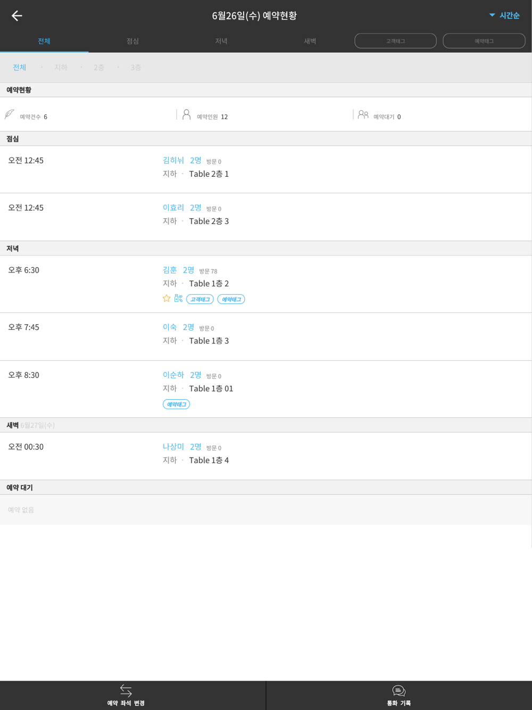Go back using the arrow icon
Image resolution: width=532 pixels, height=710 pixels.
[x=17, y=15]
